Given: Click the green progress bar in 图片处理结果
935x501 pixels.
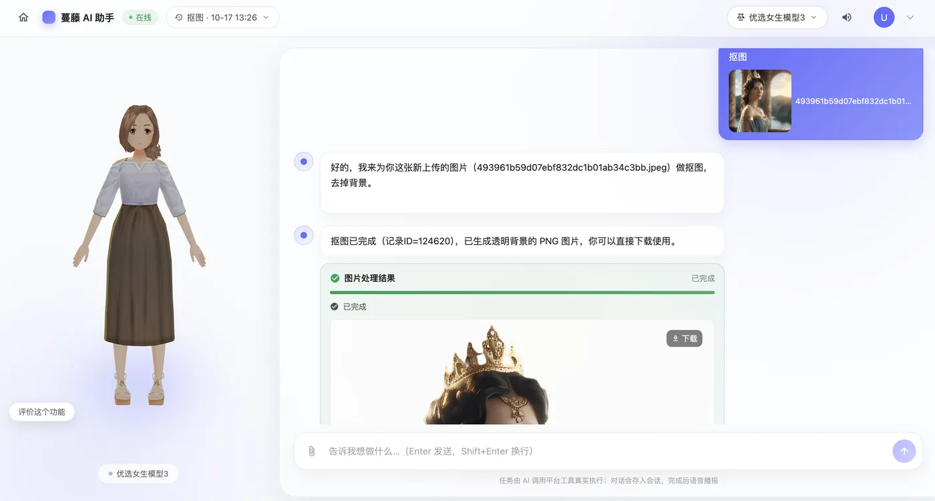Looking at the screenshot, I should pyautogui.click(x=522, y=292).
